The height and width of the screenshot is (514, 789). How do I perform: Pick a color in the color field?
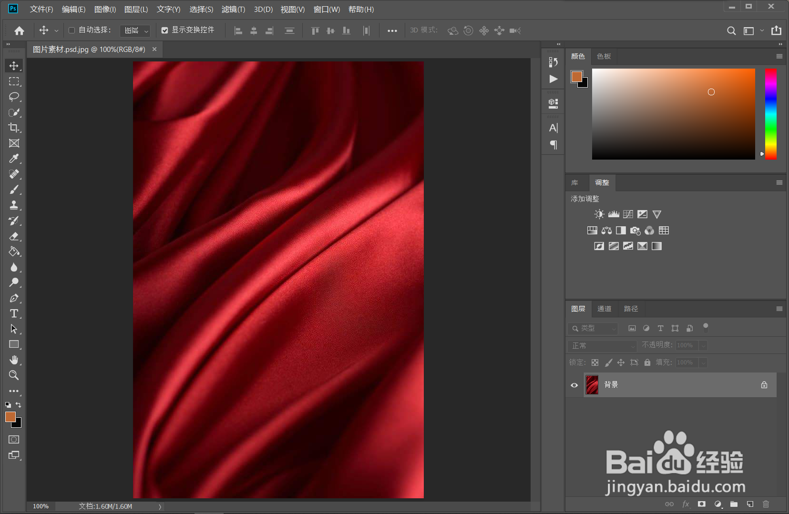(x=673, y=114)
